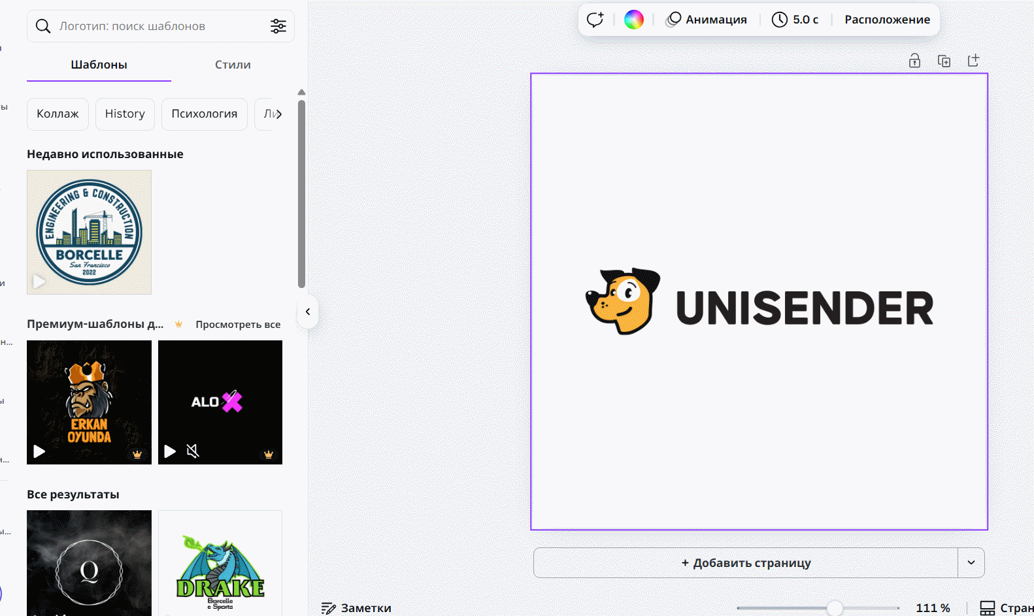Image resolution: width=1034 pixels, height=616 pixels.
Task: Click the add new page icon above canvas
Action: point(973,61)
